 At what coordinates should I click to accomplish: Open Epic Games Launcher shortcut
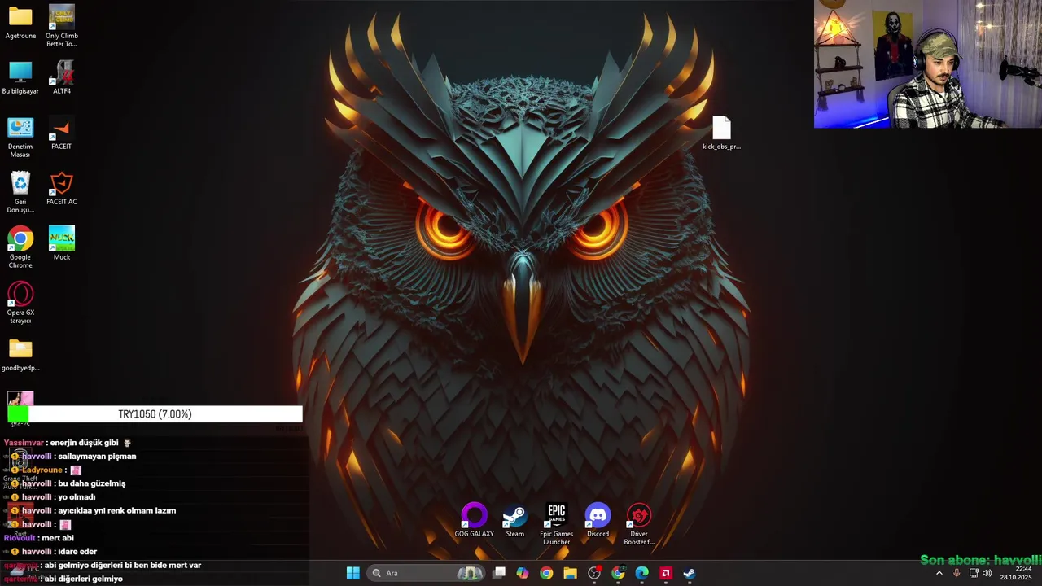557,525
